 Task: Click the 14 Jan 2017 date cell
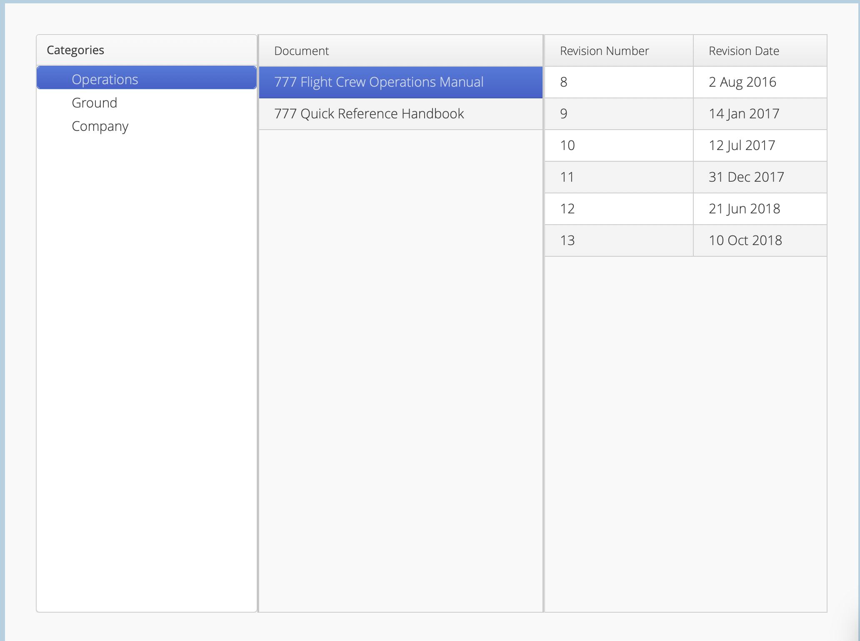pyautogui.click(x=744, y=114)
